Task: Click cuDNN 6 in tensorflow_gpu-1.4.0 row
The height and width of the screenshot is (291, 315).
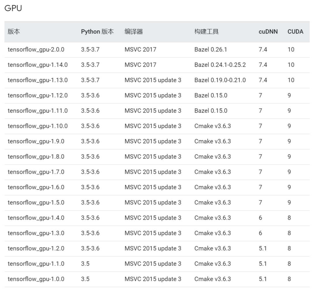Action: pos(260,218)
